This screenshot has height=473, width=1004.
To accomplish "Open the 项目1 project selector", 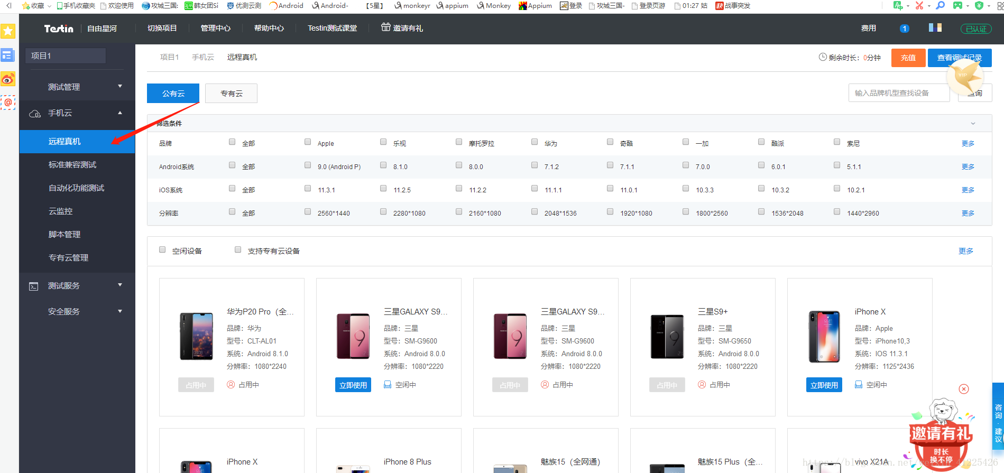I will 66,55.
